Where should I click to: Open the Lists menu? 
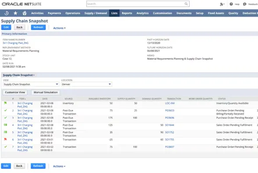115,13
